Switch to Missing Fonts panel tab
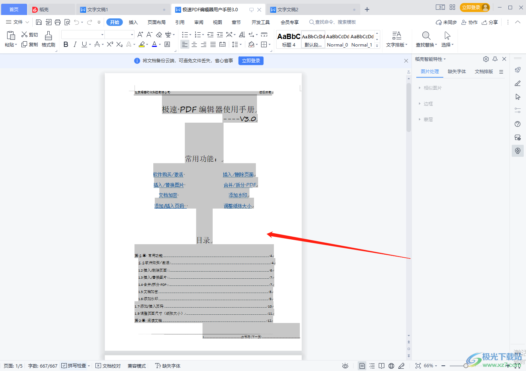Viewport: 526px width, 371px height. coord(457,71)
